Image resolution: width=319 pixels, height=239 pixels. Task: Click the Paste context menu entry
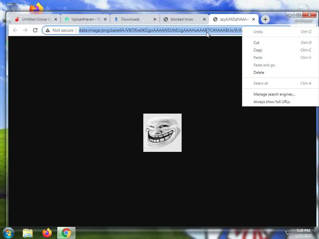coord(280,58)
